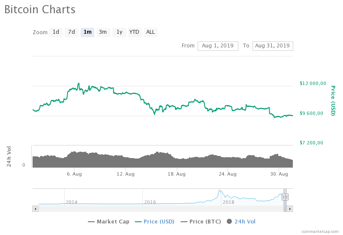343x235 pixels.
Task: Toggle Market Cap series in legend
Action: coord(108,221)
